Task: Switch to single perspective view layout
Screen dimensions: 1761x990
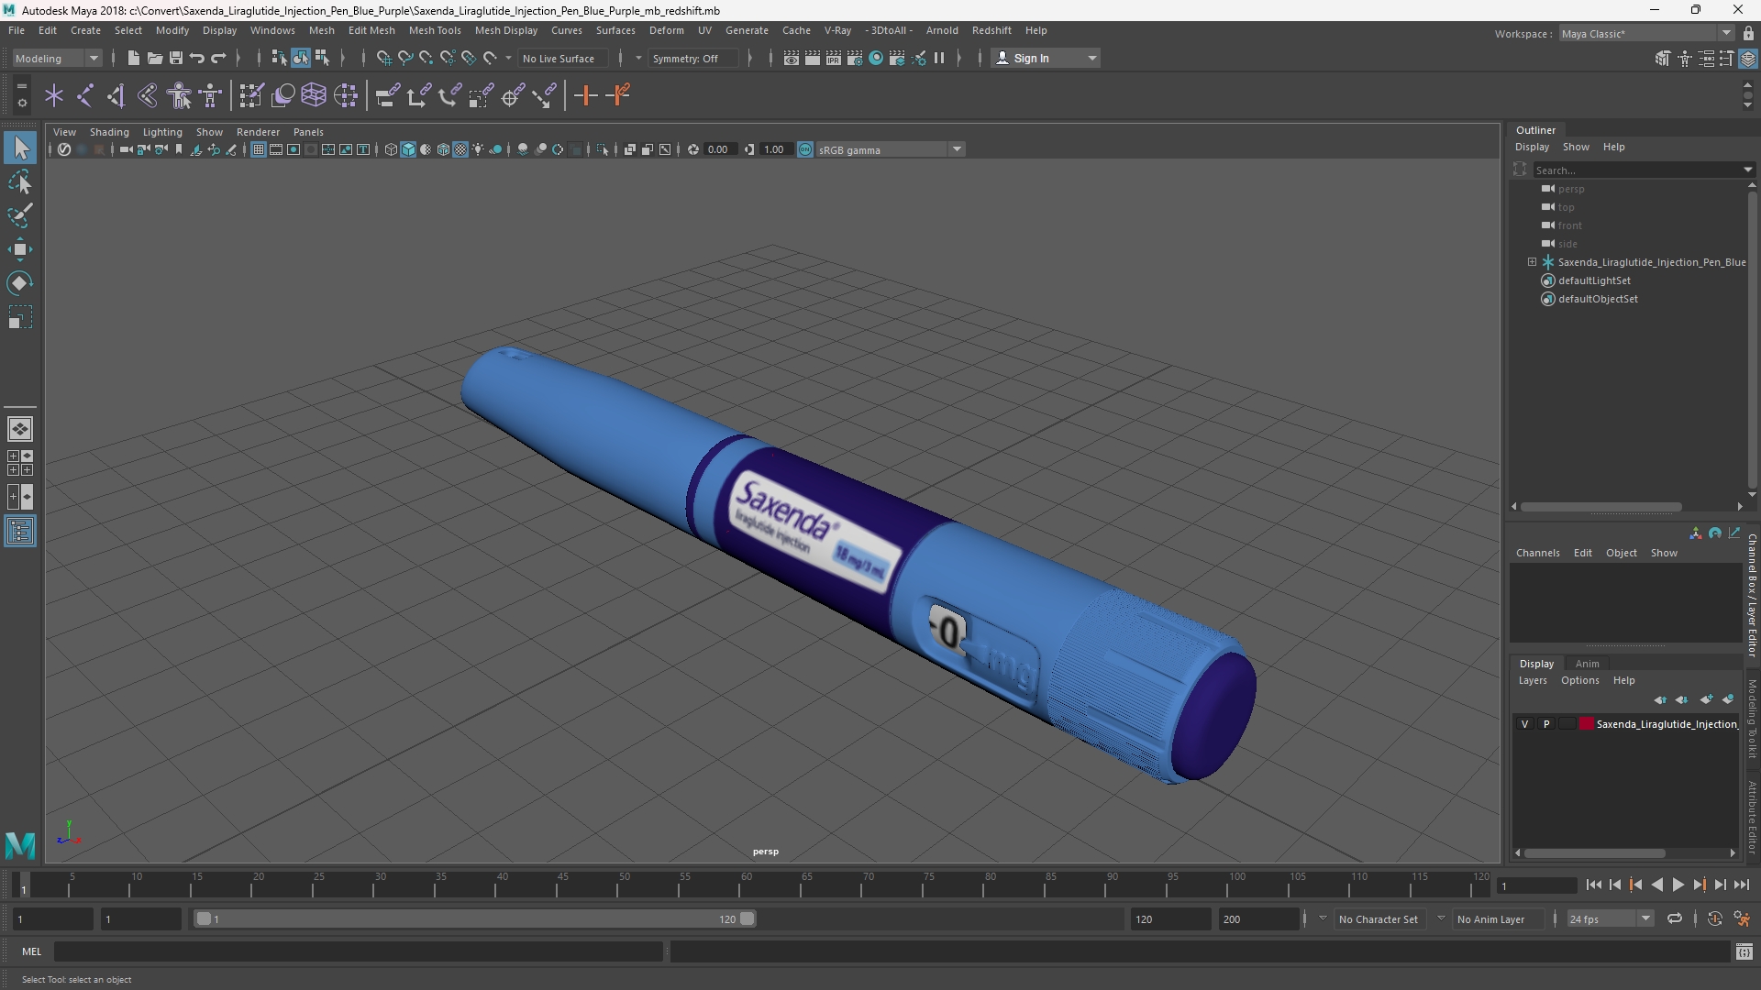Action: coord(20,428)
